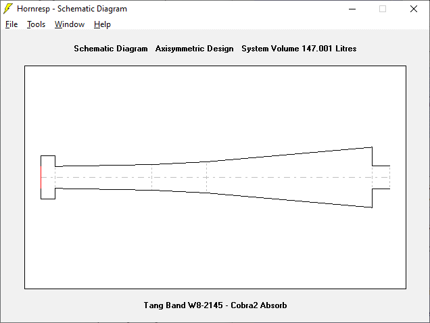The height and width of the screenshot is (323, 430).
Task: Click the rear chamber box in schematic
Action: point(48,178)
